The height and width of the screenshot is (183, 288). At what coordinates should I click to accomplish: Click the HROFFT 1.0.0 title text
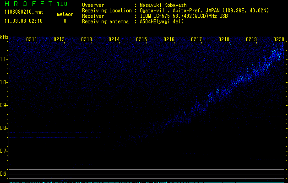pos(36,4)
